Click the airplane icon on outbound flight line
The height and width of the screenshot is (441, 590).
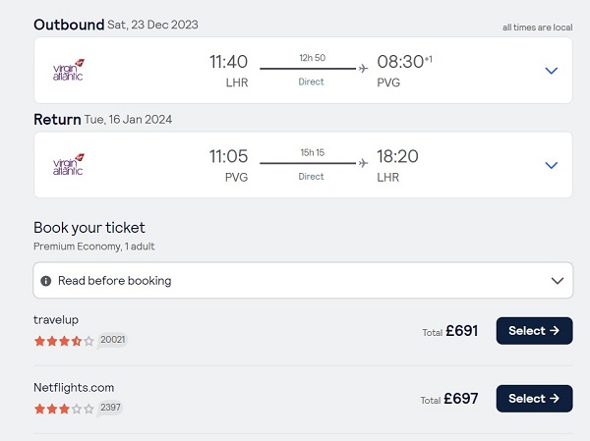pyautogui.click(x=363, y=69)
